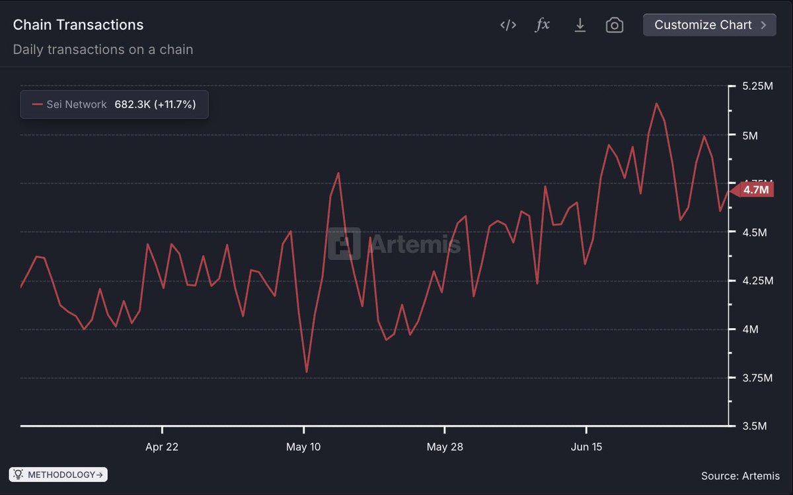Click the May 28 date axis label
This screenshot has height=495, width=793.
(x=445, y=447)
